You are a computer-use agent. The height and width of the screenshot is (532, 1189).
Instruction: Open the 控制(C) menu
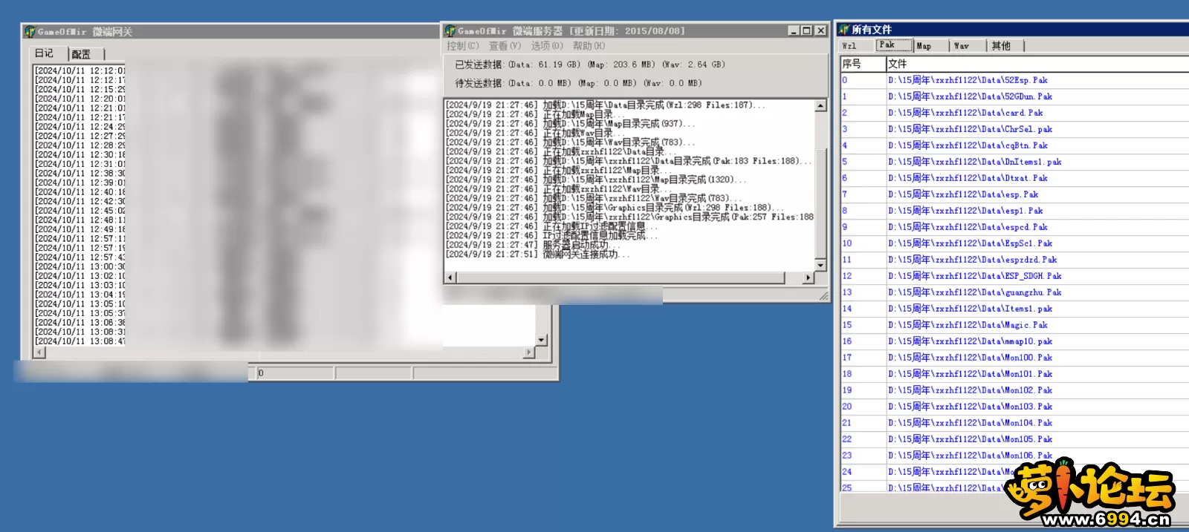point(463,46)
